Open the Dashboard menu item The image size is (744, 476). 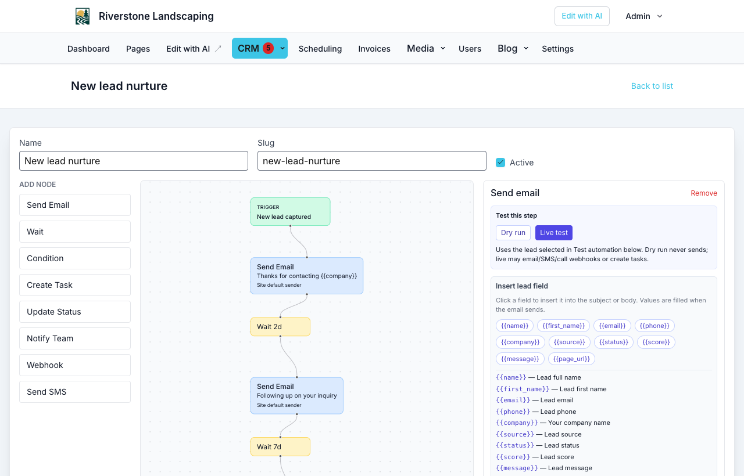pos(88,49)
